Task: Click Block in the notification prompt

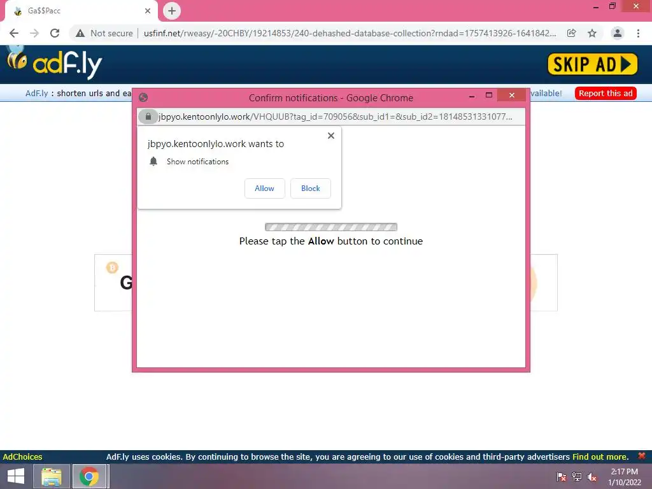Action: click(311, 188)
